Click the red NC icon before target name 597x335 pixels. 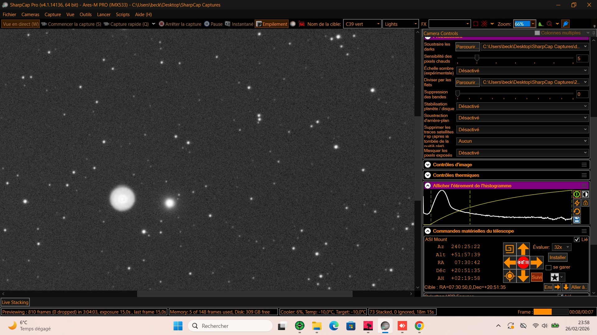coord(302,24)
